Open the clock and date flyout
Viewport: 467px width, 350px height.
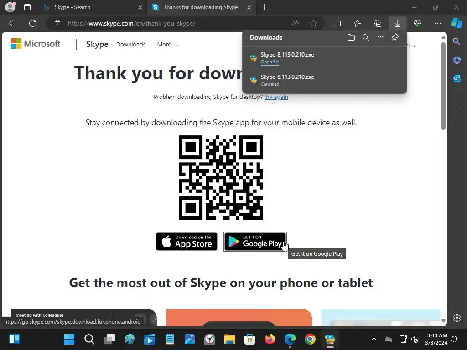436,339
